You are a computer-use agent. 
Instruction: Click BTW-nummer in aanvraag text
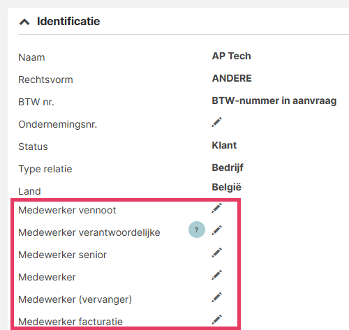point(274,101)
